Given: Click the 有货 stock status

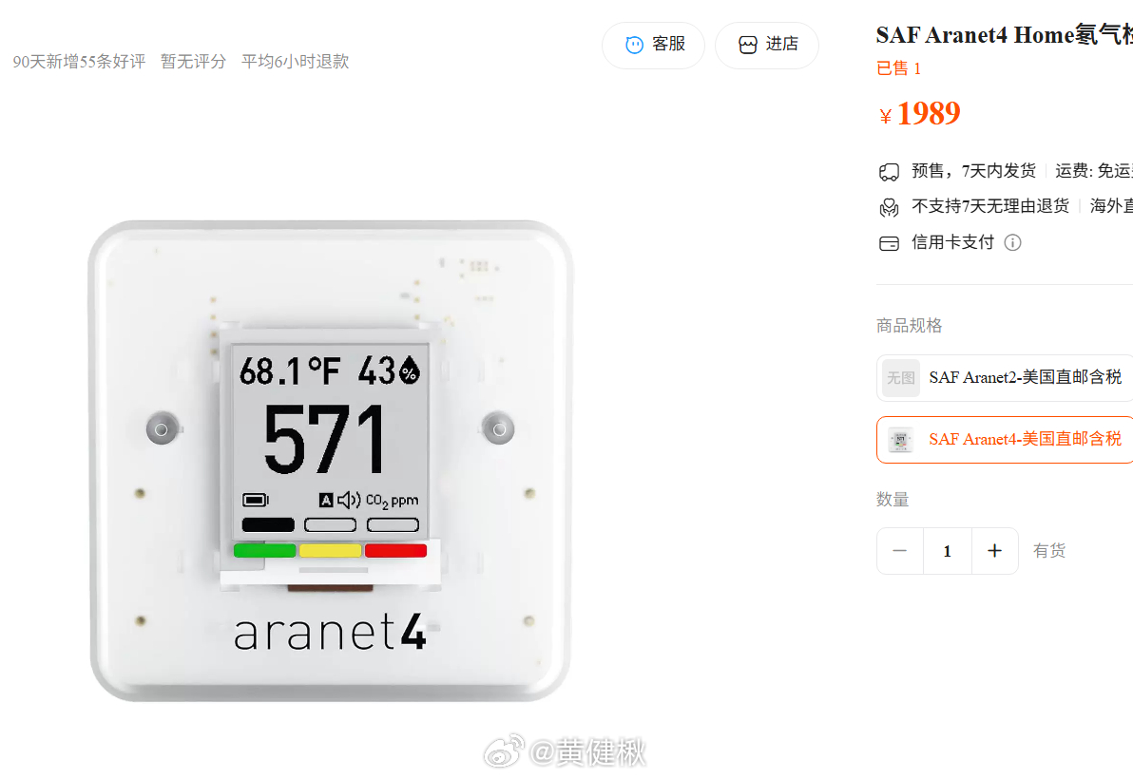Looking at the screenshot, I should (x=1049, y=551).
